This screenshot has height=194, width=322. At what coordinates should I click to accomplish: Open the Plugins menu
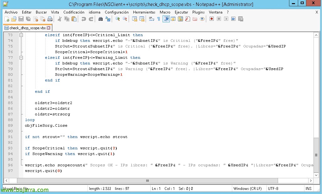198,12
